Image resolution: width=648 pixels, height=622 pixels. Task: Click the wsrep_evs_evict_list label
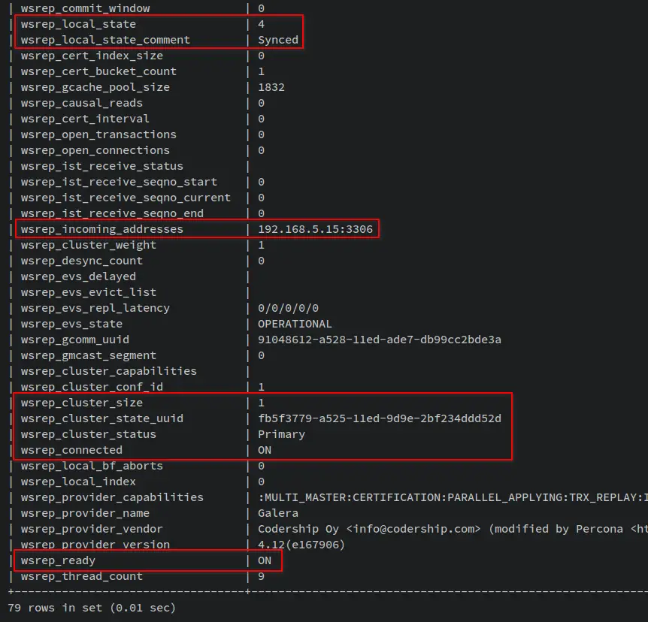tap(89, 292)
